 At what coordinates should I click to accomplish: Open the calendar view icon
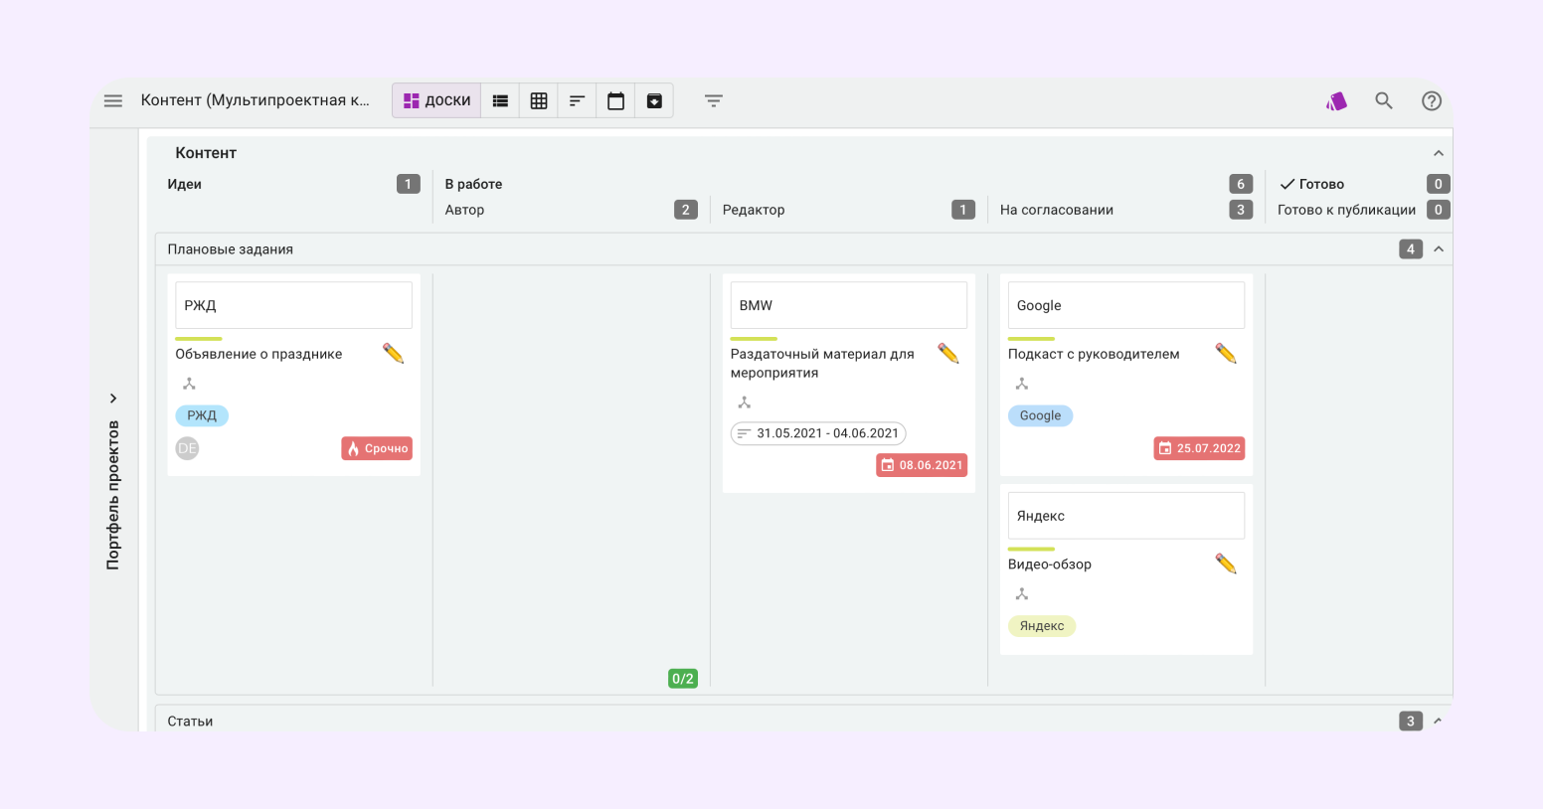(x=615, y=100)
